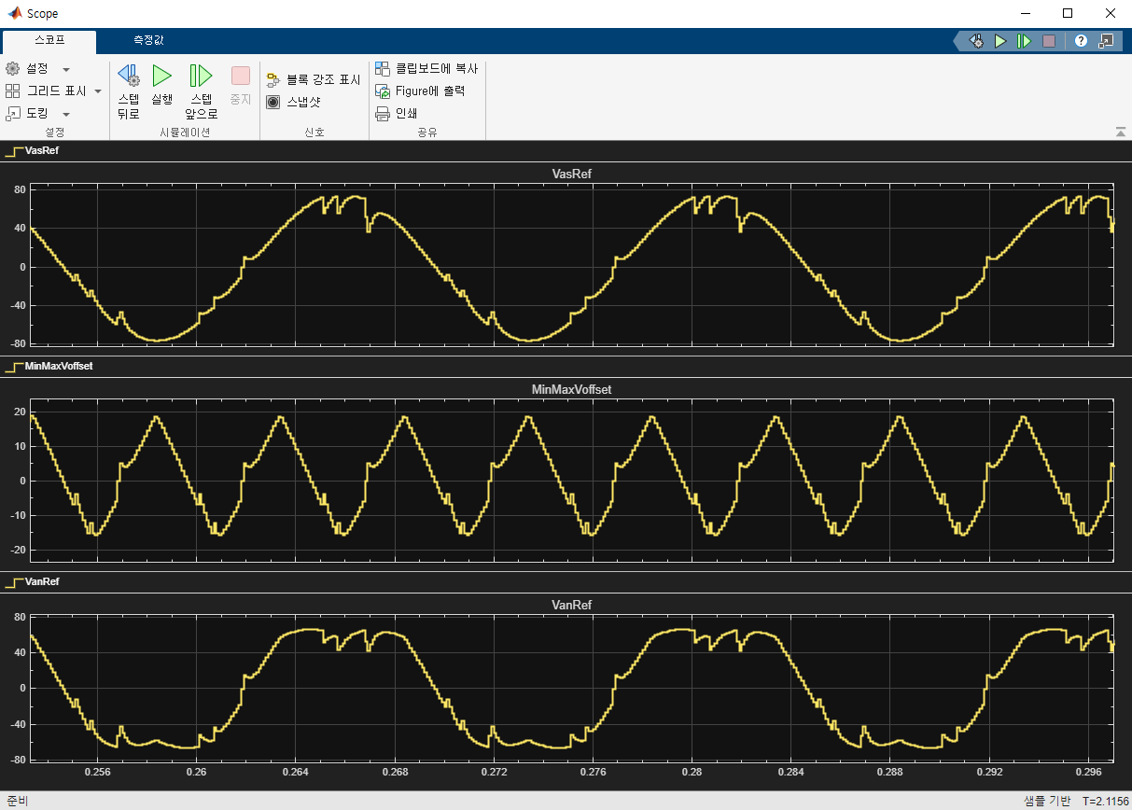Click the small run arrow in quick access bar
This screenshot has width=1132, height=810.
pos(1000,42)
